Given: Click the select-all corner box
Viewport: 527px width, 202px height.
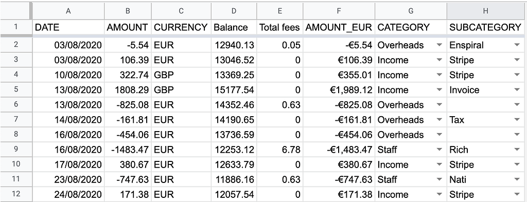Looking at the screenshot, I should point(15,11).
